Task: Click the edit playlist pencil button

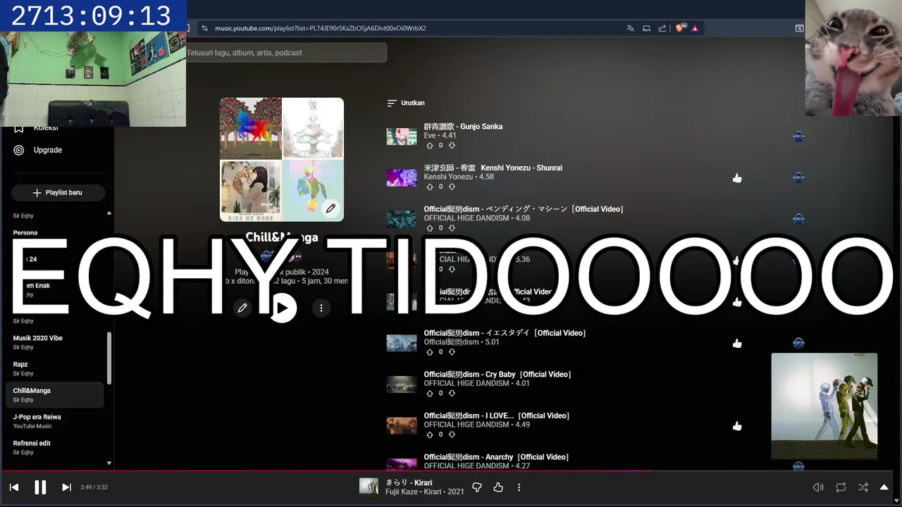Action: tap(242, 308)
